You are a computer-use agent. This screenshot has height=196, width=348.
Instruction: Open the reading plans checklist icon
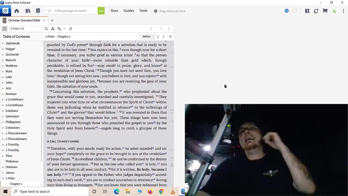pyautogui.click(x=38, y=11)
